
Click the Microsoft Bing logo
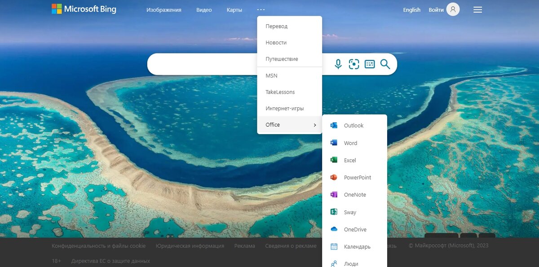(x=84, y=9)
